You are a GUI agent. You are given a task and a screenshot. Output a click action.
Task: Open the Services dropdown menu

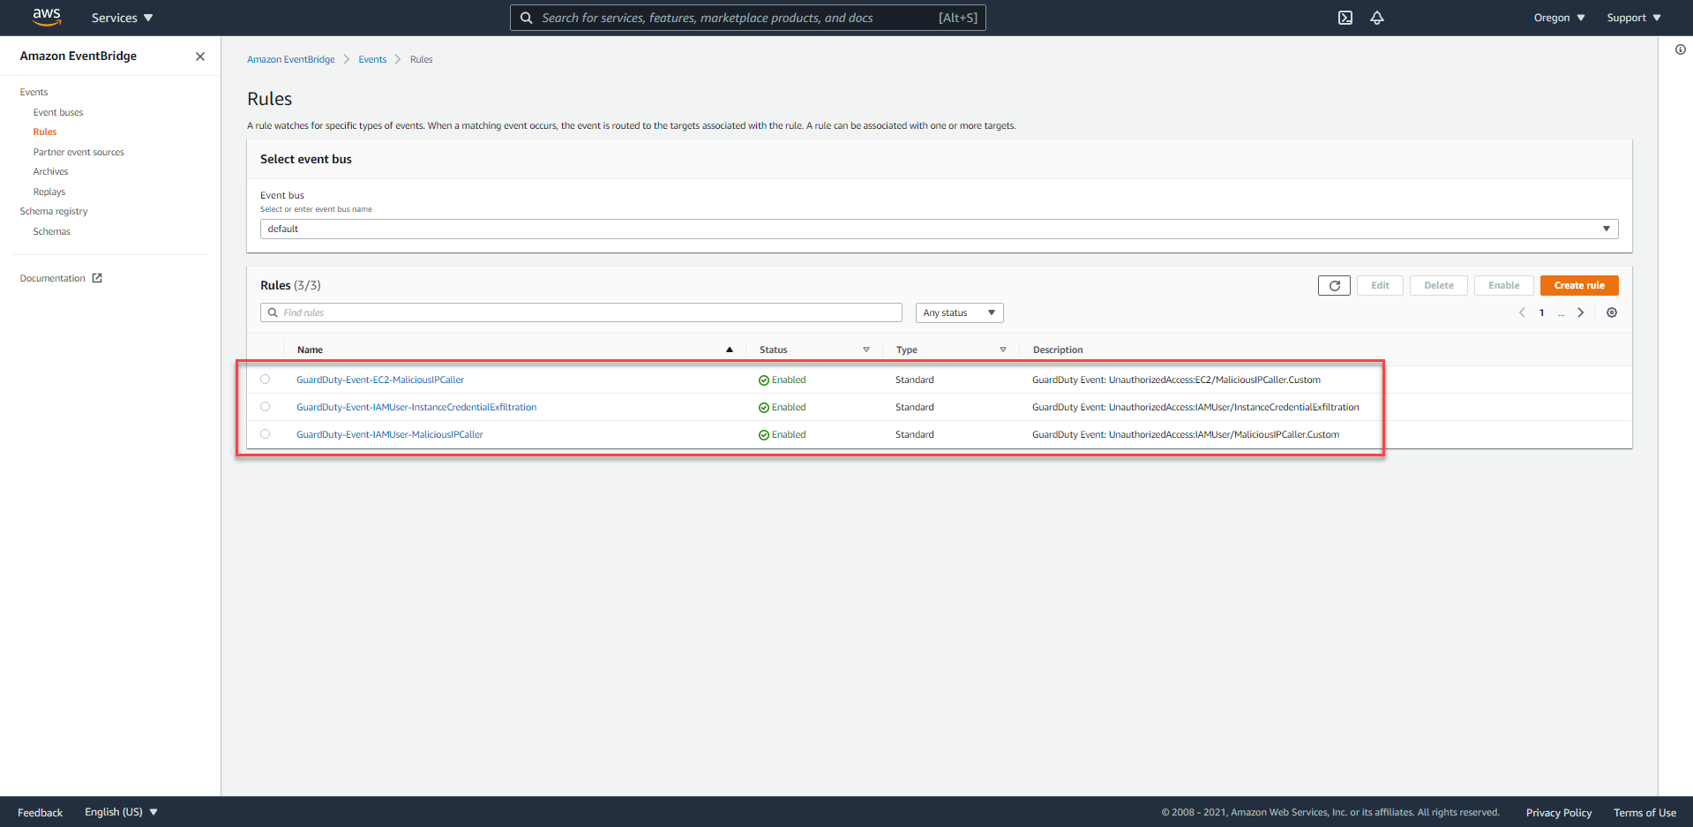(x=122, y=18)
